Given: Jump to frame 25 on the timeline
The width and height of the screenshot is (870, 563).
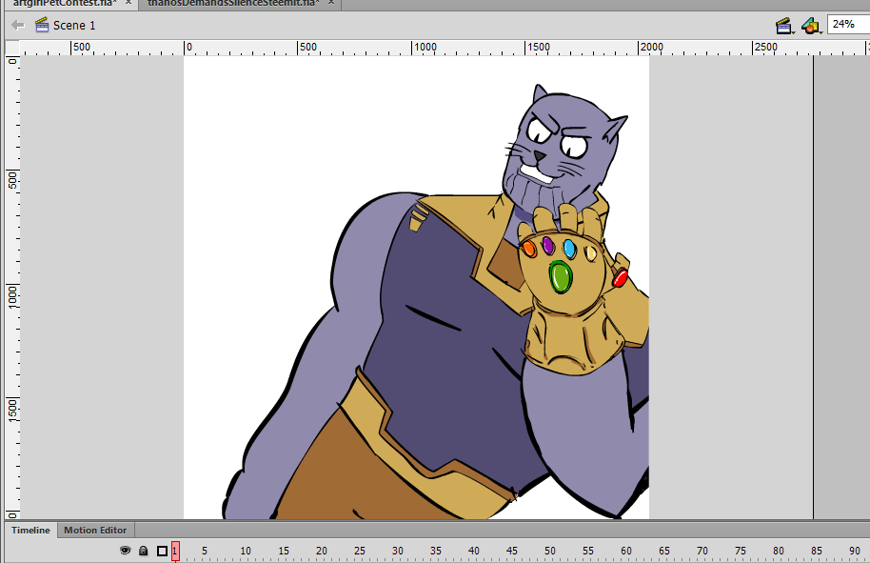Looking at the screenshot, I should pos(360,551).
